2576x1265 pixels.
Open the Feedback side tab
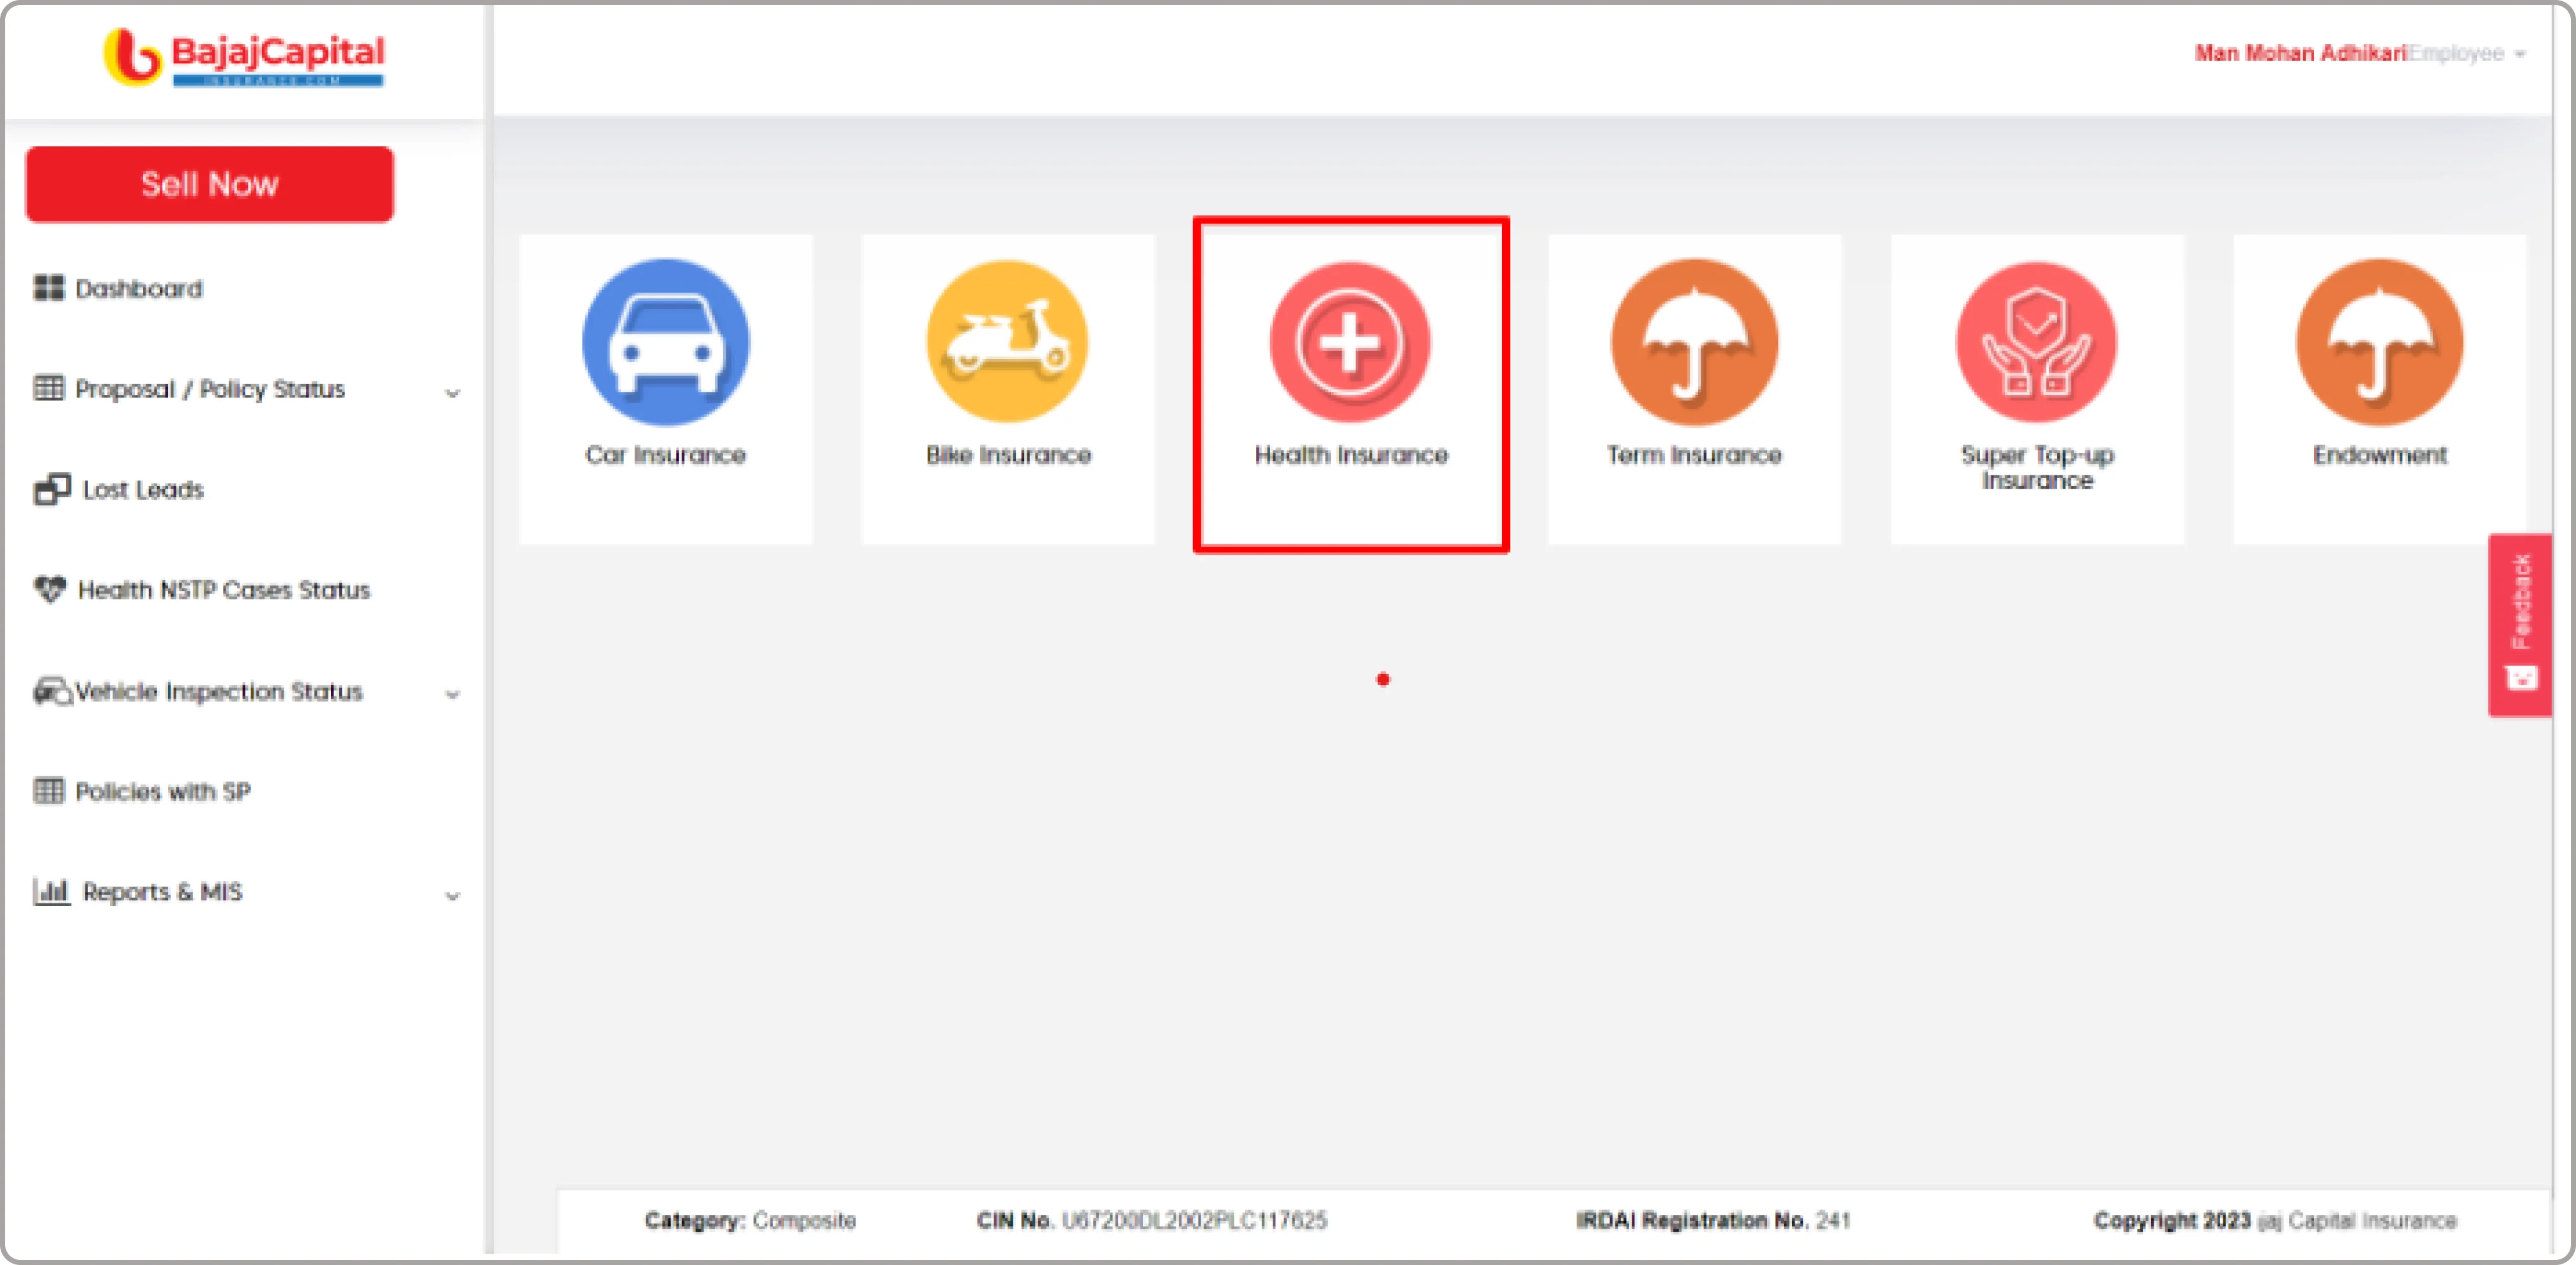[2520, 625]
